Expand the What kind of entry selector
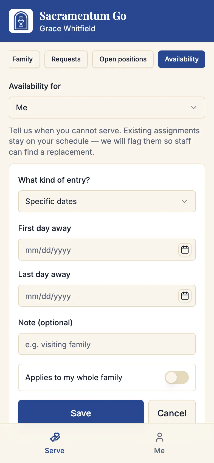This screenshot has width=214, height=463. (107, 201)
